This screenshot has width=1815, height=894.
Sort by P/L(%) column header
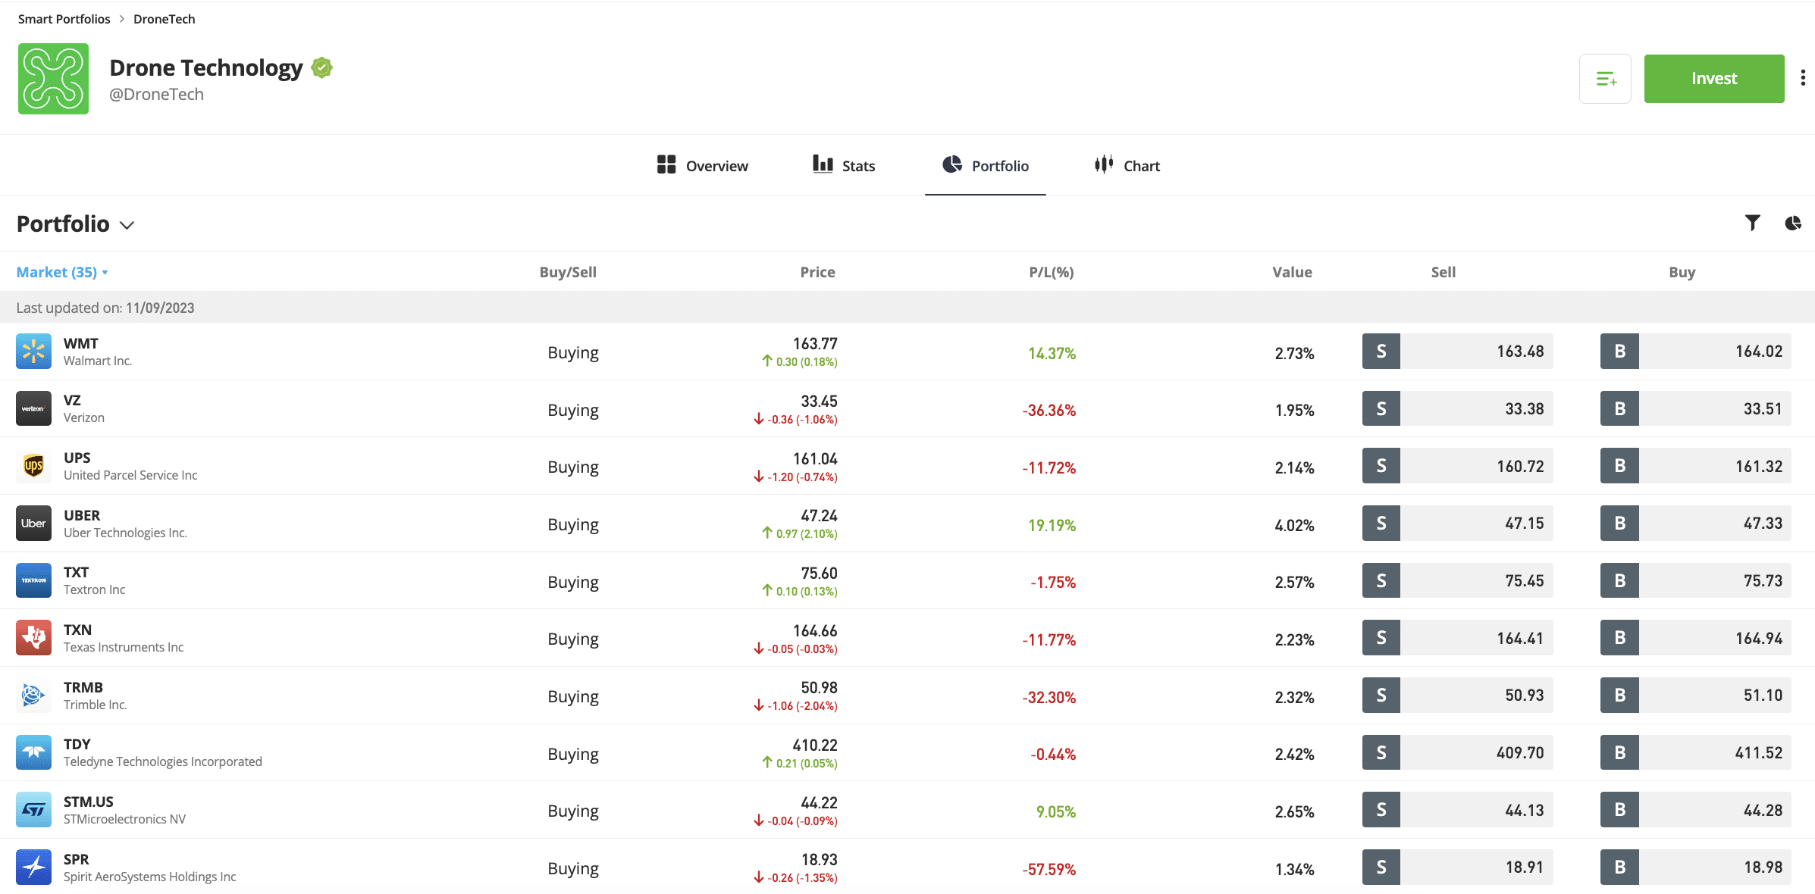tap(1052, 272)
